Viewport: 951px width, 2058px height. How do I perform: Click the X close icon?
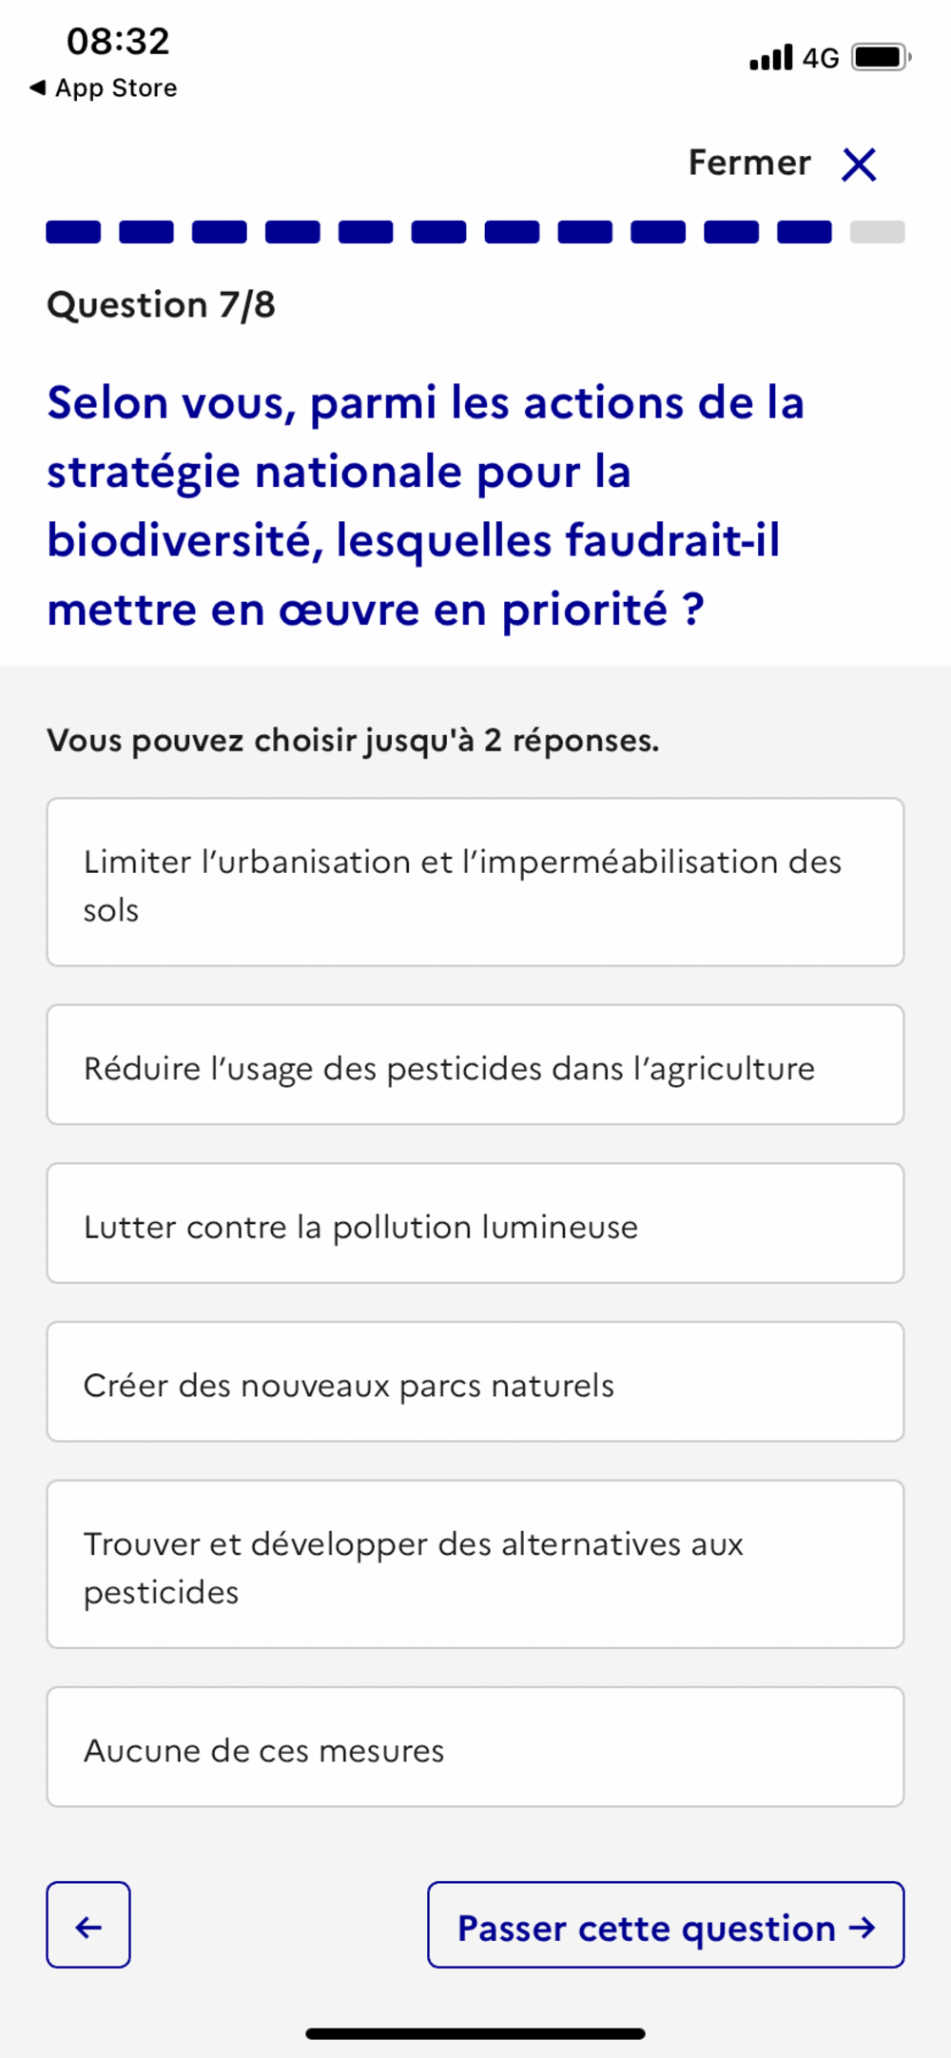click(x=859, y=165)
